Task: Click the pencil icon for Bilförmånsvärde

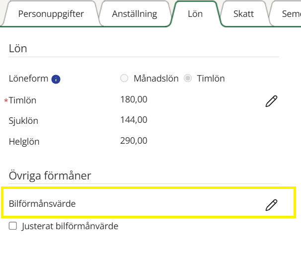Action: coord(271,204)
